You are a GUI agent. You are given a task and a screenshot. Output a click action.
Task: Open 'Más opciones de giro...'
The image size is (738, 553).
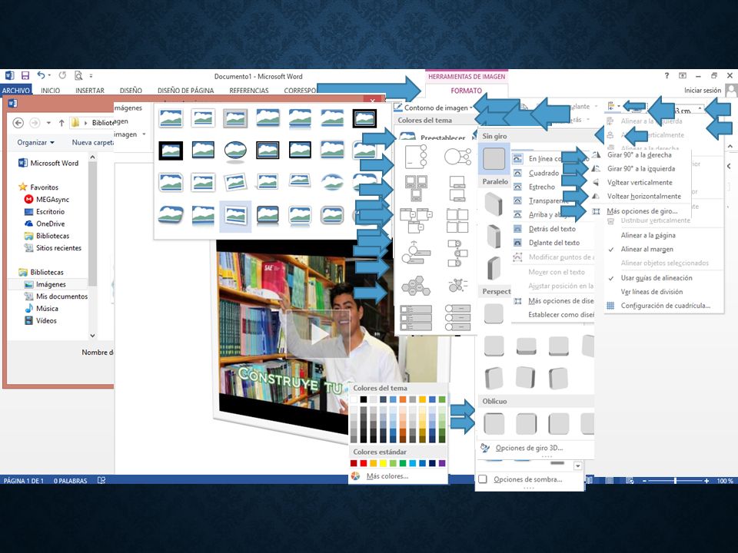[x=640, y=211]
